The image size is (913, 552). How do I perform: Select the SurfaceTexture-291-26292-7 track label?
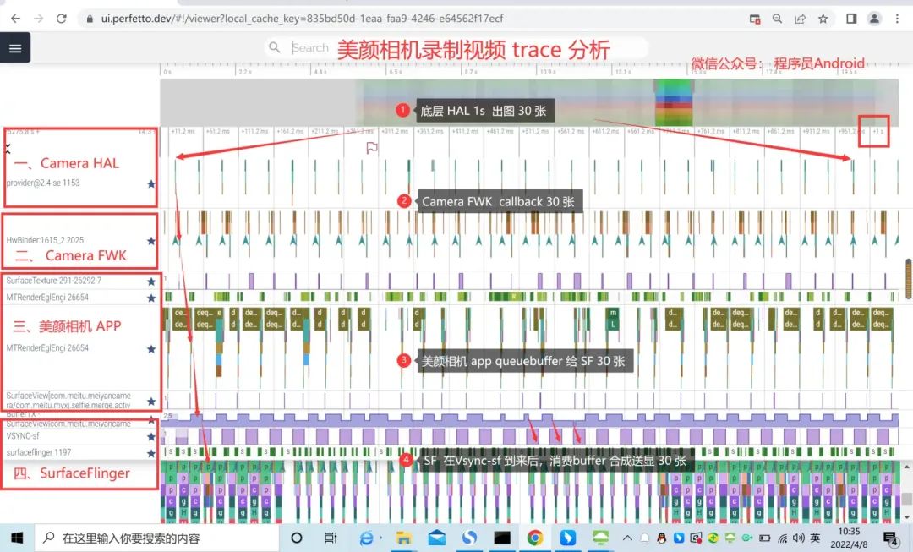[53, 281]
